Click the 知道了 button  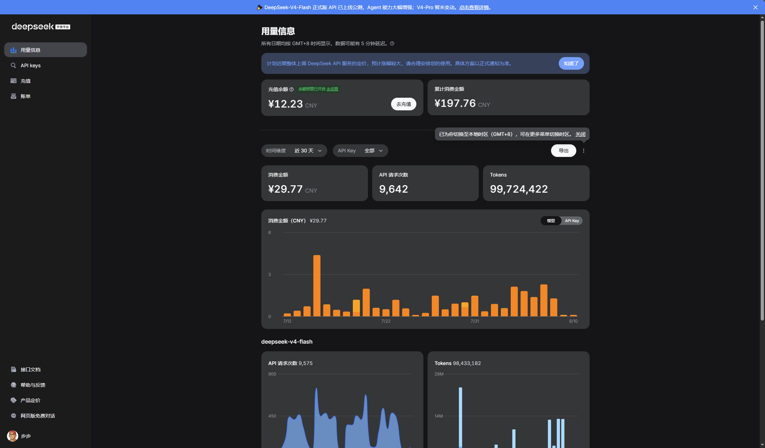[x=571, y=63]
